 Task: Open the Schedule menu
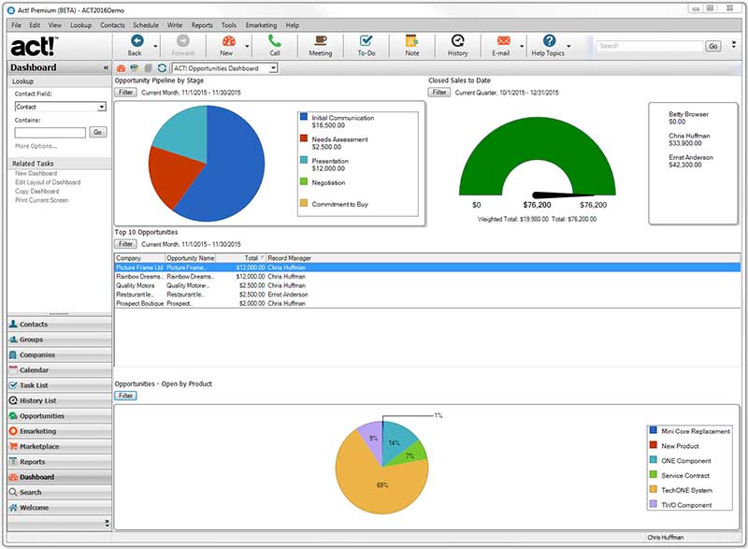[x=146, y=25]
